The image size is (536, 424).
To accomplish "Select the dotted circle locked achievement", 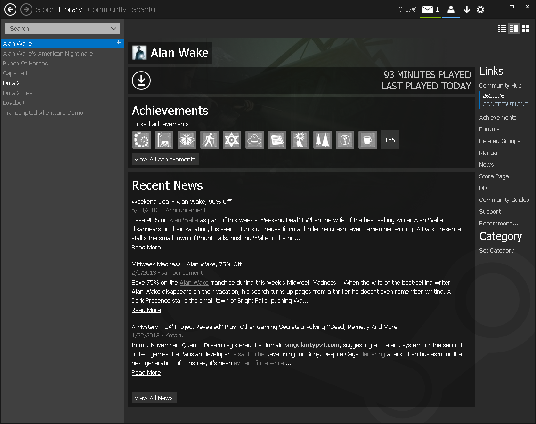I will point(141,140).
